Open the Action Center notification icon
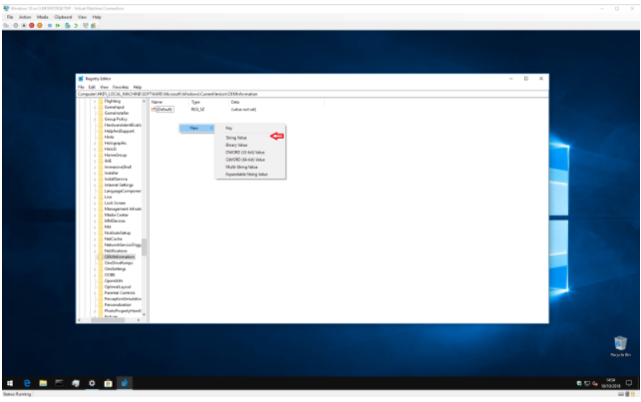641x402 pixels. [629, 383]
